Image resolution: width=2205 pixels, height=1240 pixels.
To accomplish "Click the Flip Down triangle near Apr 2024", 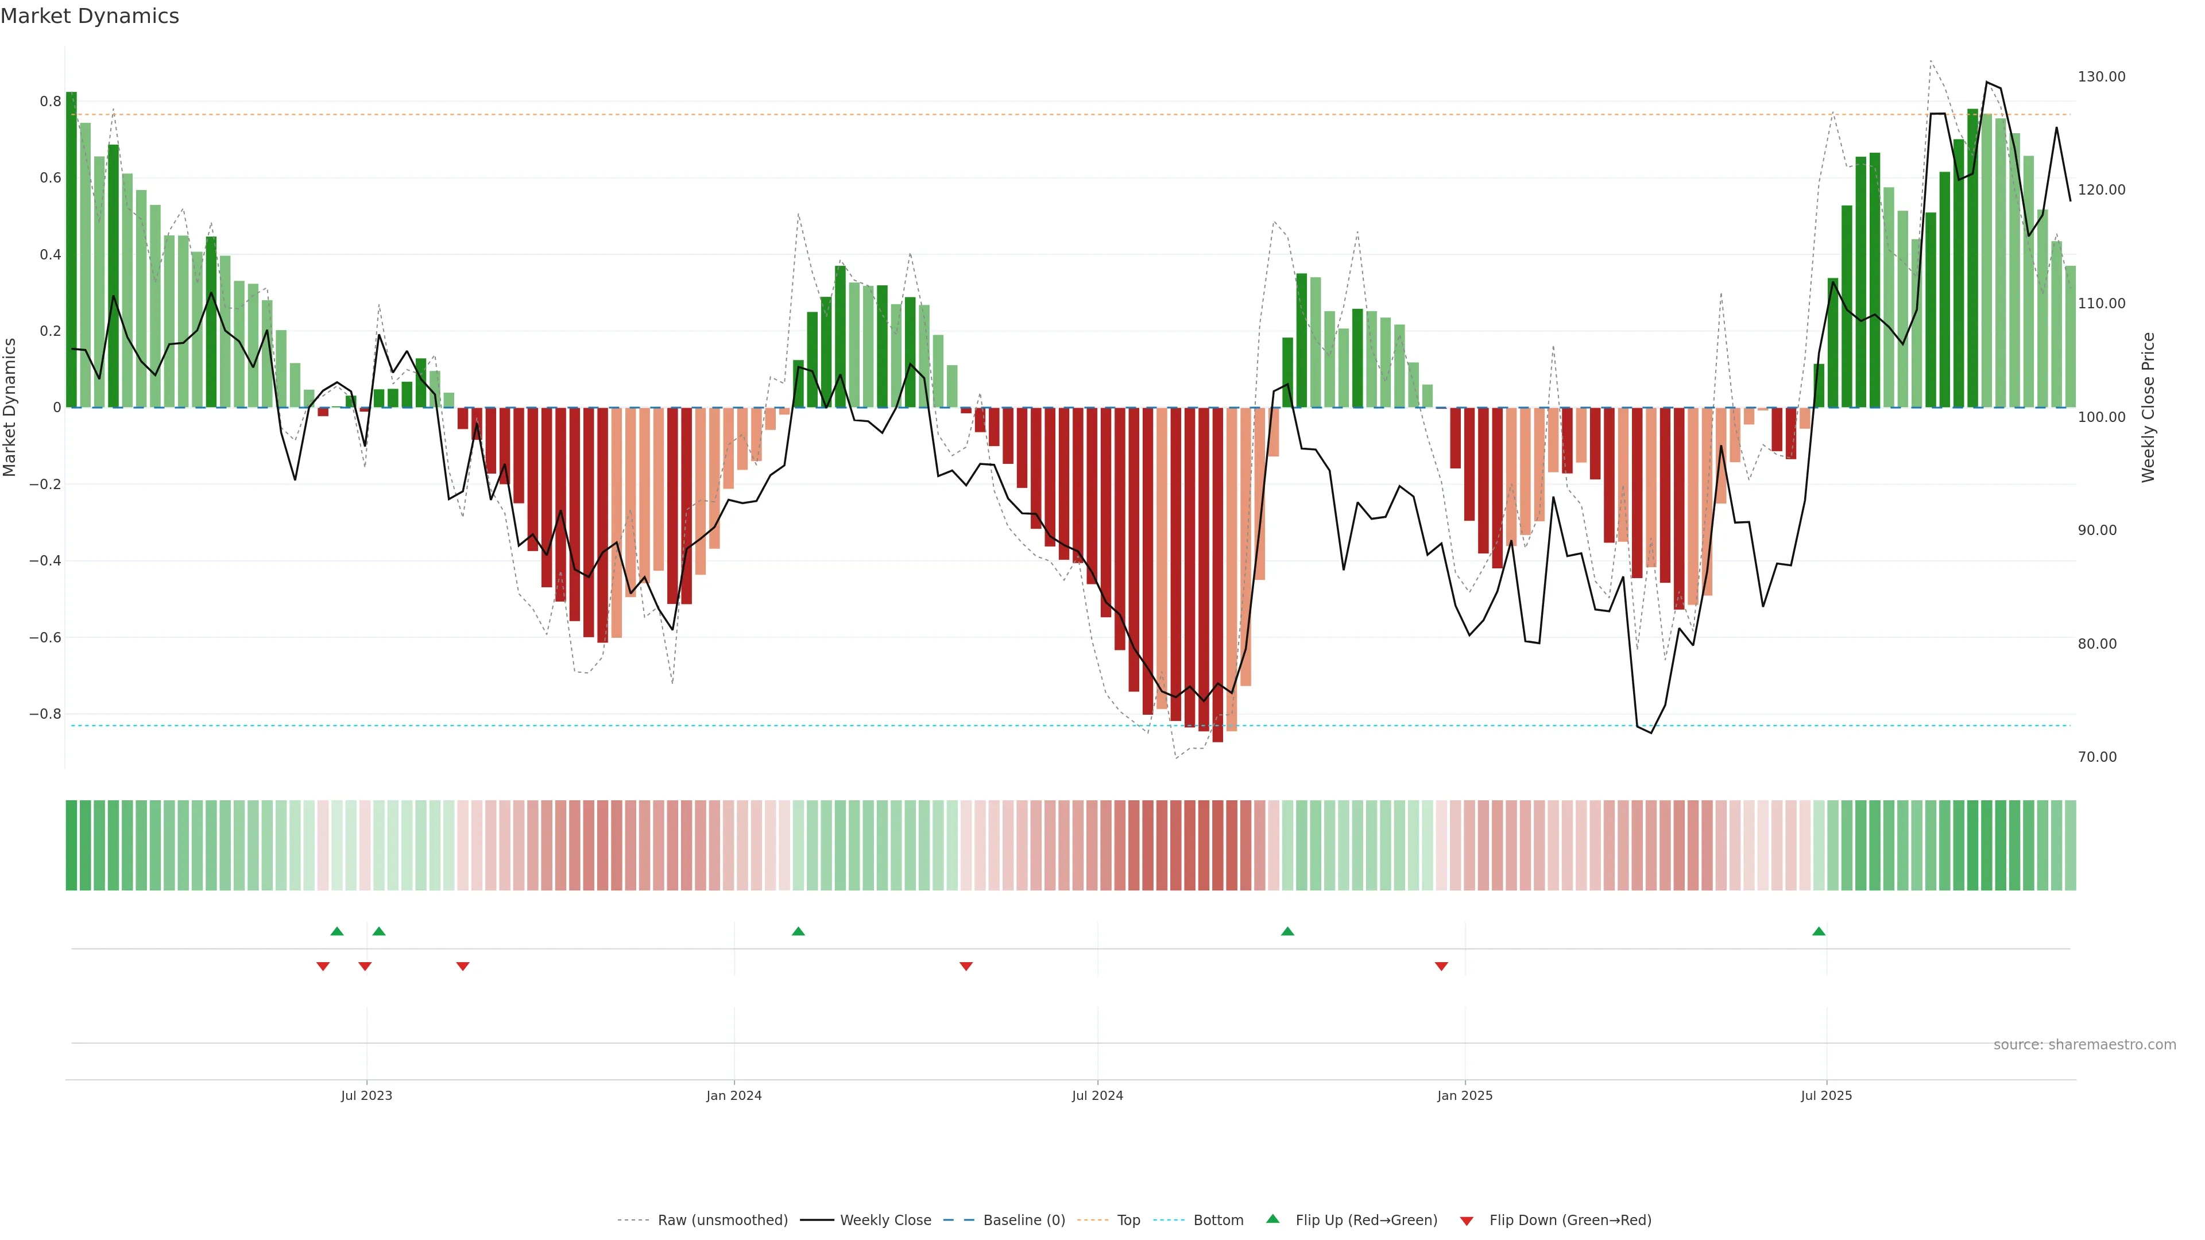I will (966, 966).
